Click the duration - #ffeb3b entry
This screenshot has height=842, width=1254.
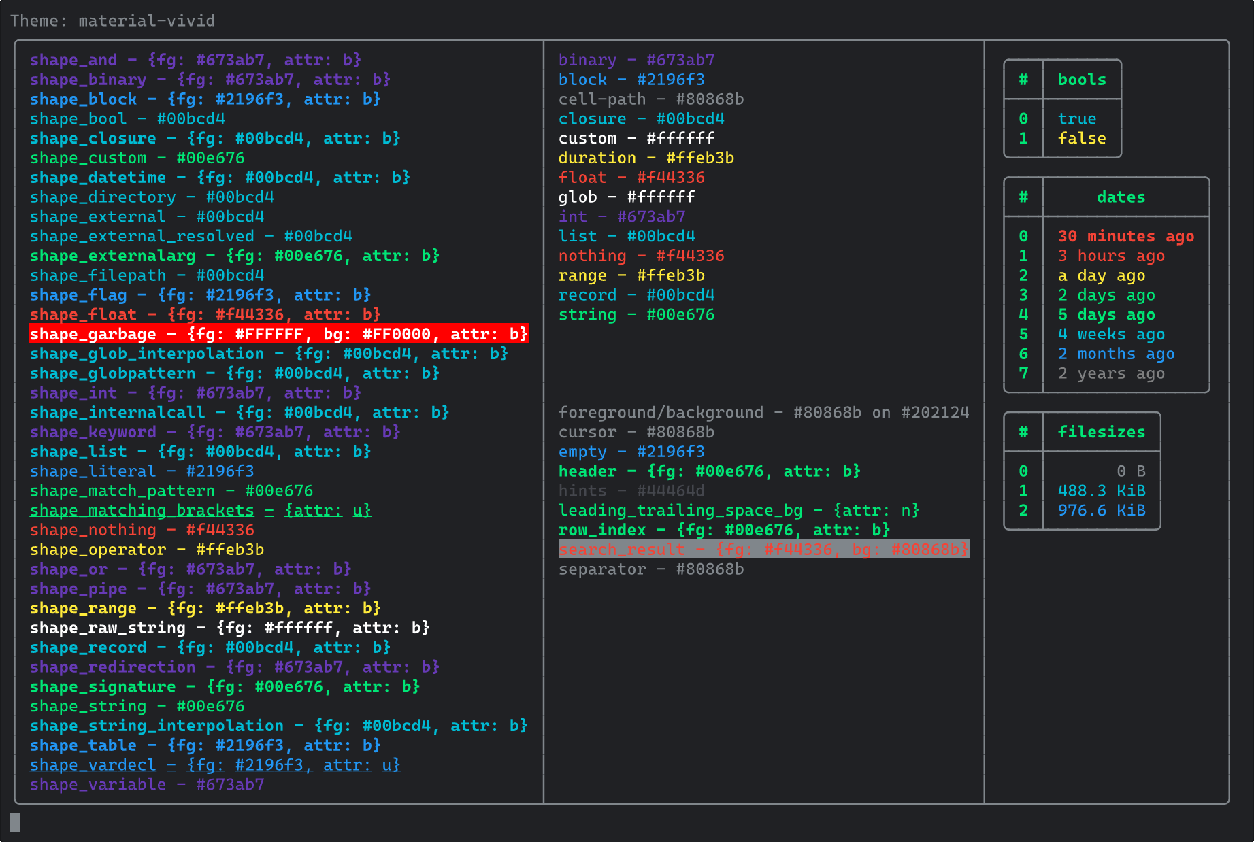(x=646, y=158)
